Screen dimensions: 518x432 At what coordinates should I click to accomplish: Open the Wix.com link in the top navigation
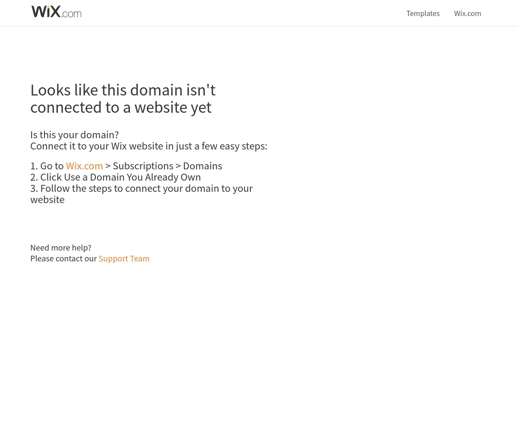pyautogui.click(x=467, y=13)
